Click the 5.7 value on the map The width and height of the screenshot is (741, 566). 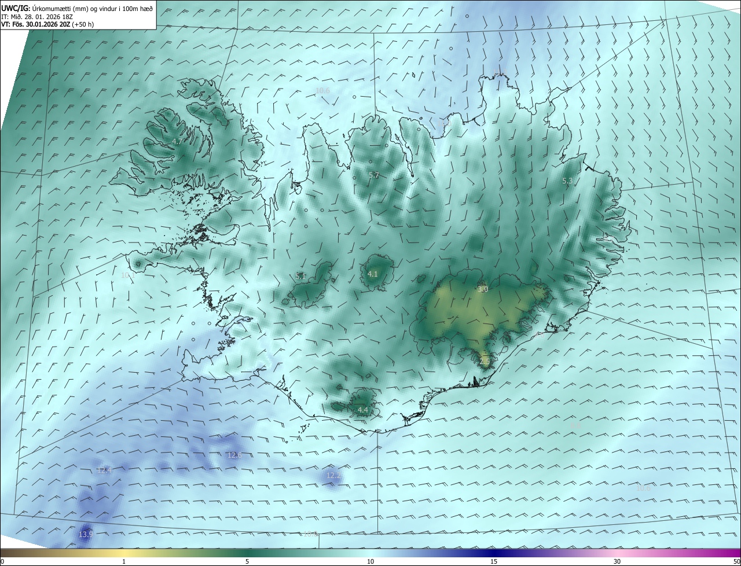click(374, 175)
